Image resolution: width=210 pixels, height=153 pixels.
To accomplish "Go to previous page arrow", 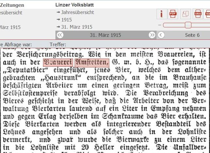I will tap(161, 35).
